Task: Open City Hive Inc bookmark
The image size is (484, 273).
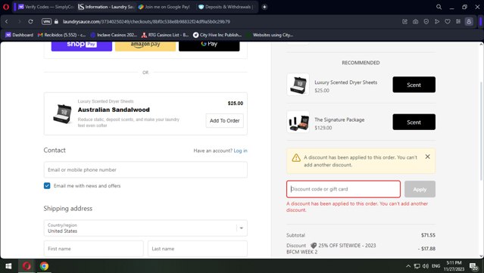Action: coord(217,35)
